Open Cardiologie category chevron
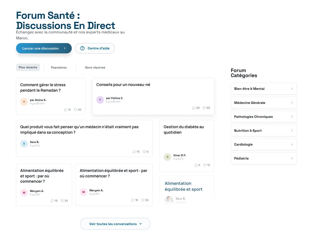This screenshot has height=239, width=319. [292, 144]
